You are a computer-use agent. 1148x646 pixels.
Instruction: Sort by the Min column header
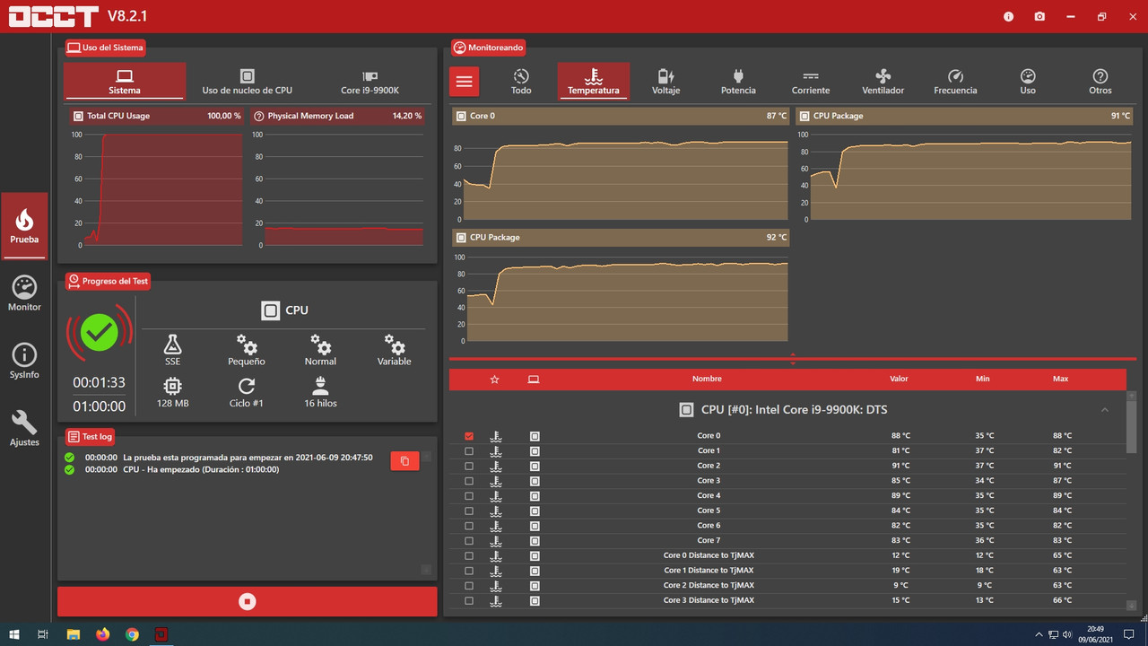pos(983,380)
